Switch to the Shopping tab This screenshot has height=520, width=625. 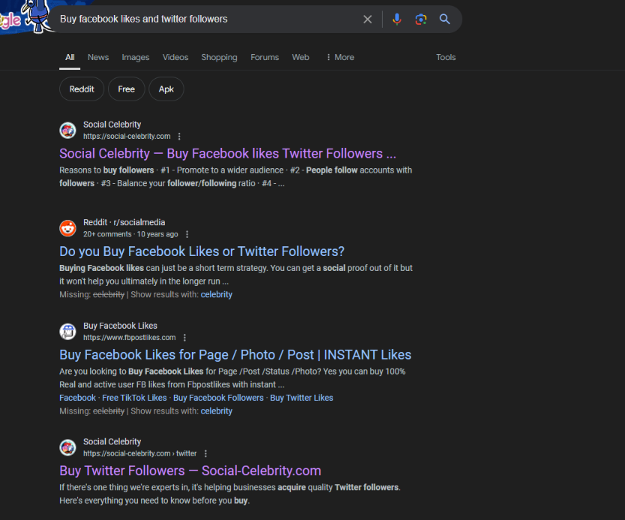(x=220, y=58)
